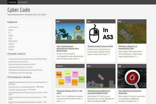Click the sticky notes Art Design thumbnail
This screenshot has width=156, height=104.
click(x=70, y=78)
